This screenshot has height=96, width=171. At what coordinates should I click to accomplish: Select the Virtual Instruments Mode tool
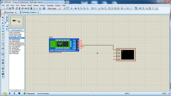(x=3, y=54)
